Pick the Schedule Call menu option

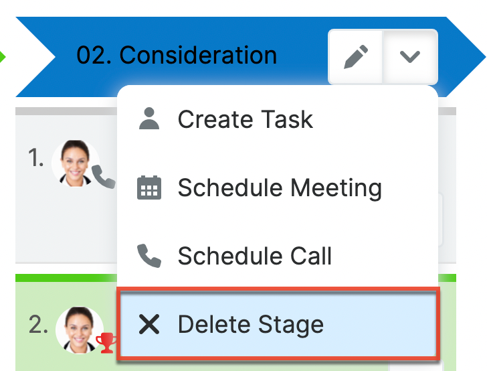[x=254, y=256]
